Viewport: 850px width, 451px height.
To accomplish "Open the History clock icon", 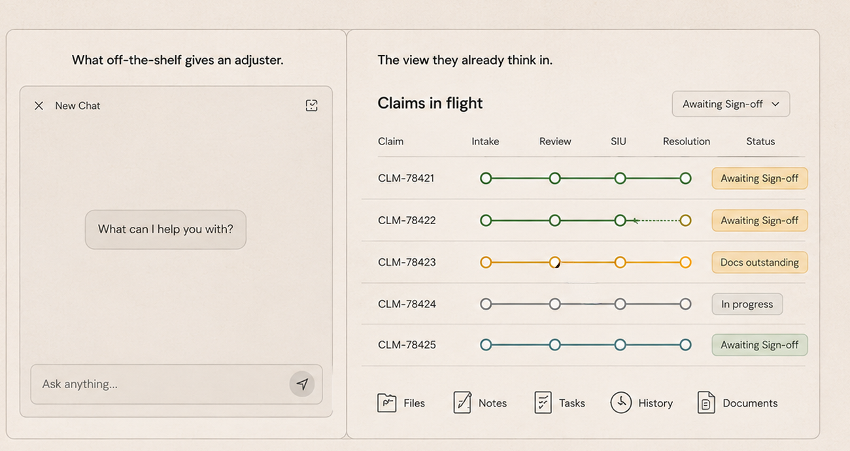I will click(x=621, y=403).
